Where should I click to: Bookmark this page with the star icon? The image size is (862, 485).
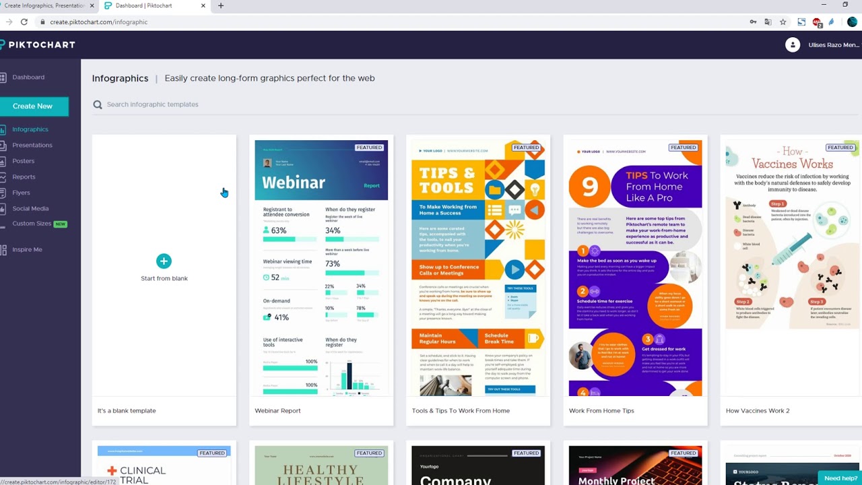783,22
